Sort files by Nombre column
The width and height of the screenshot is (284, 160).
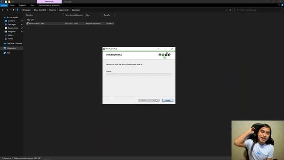[x=29, y=15]
